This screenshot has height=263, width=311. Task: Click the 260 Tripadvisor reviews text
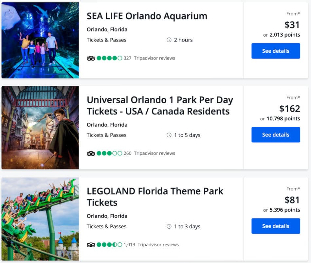(x=149, y=153)
